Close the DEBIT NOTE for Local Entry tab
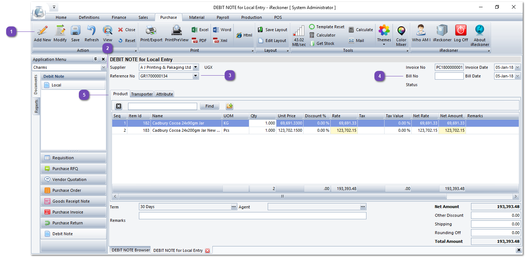 (207, 250)
